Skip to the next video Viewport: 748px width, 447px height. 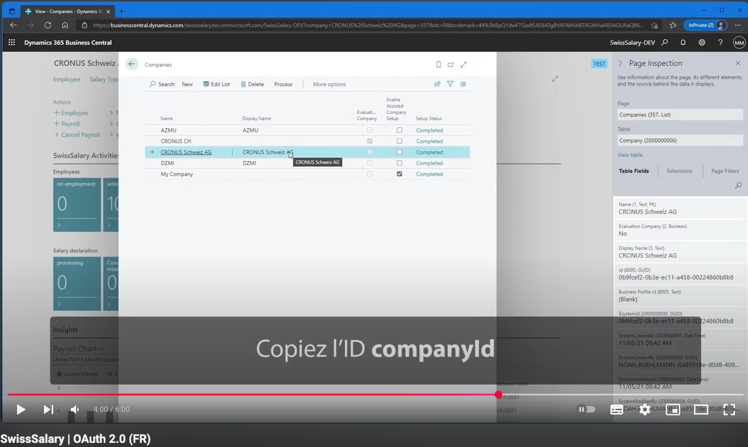tap(48, 410)
